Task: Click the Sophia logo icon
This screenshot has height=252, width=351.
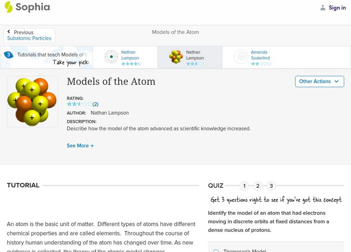Action: (x=8, y=7)
